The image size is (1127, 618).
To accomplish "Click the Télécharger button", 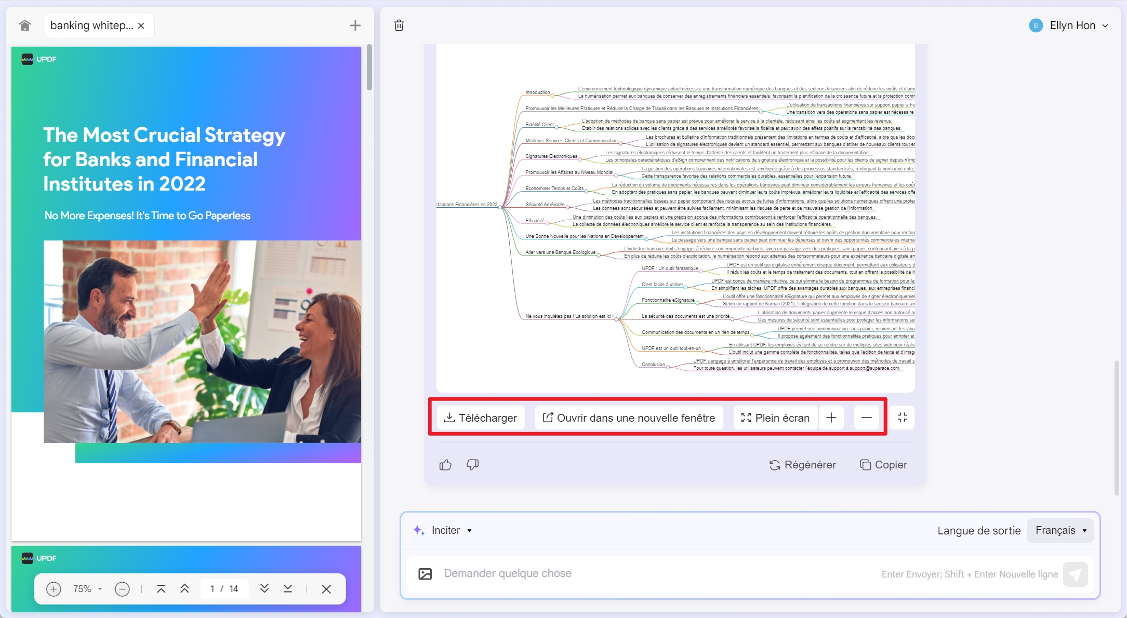I will 481,418.
